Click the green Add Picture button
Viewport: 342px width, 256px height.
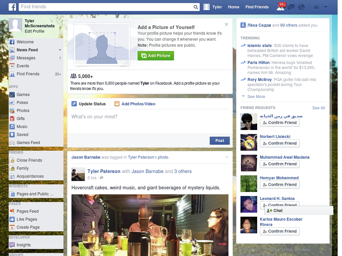pos(156,56)
